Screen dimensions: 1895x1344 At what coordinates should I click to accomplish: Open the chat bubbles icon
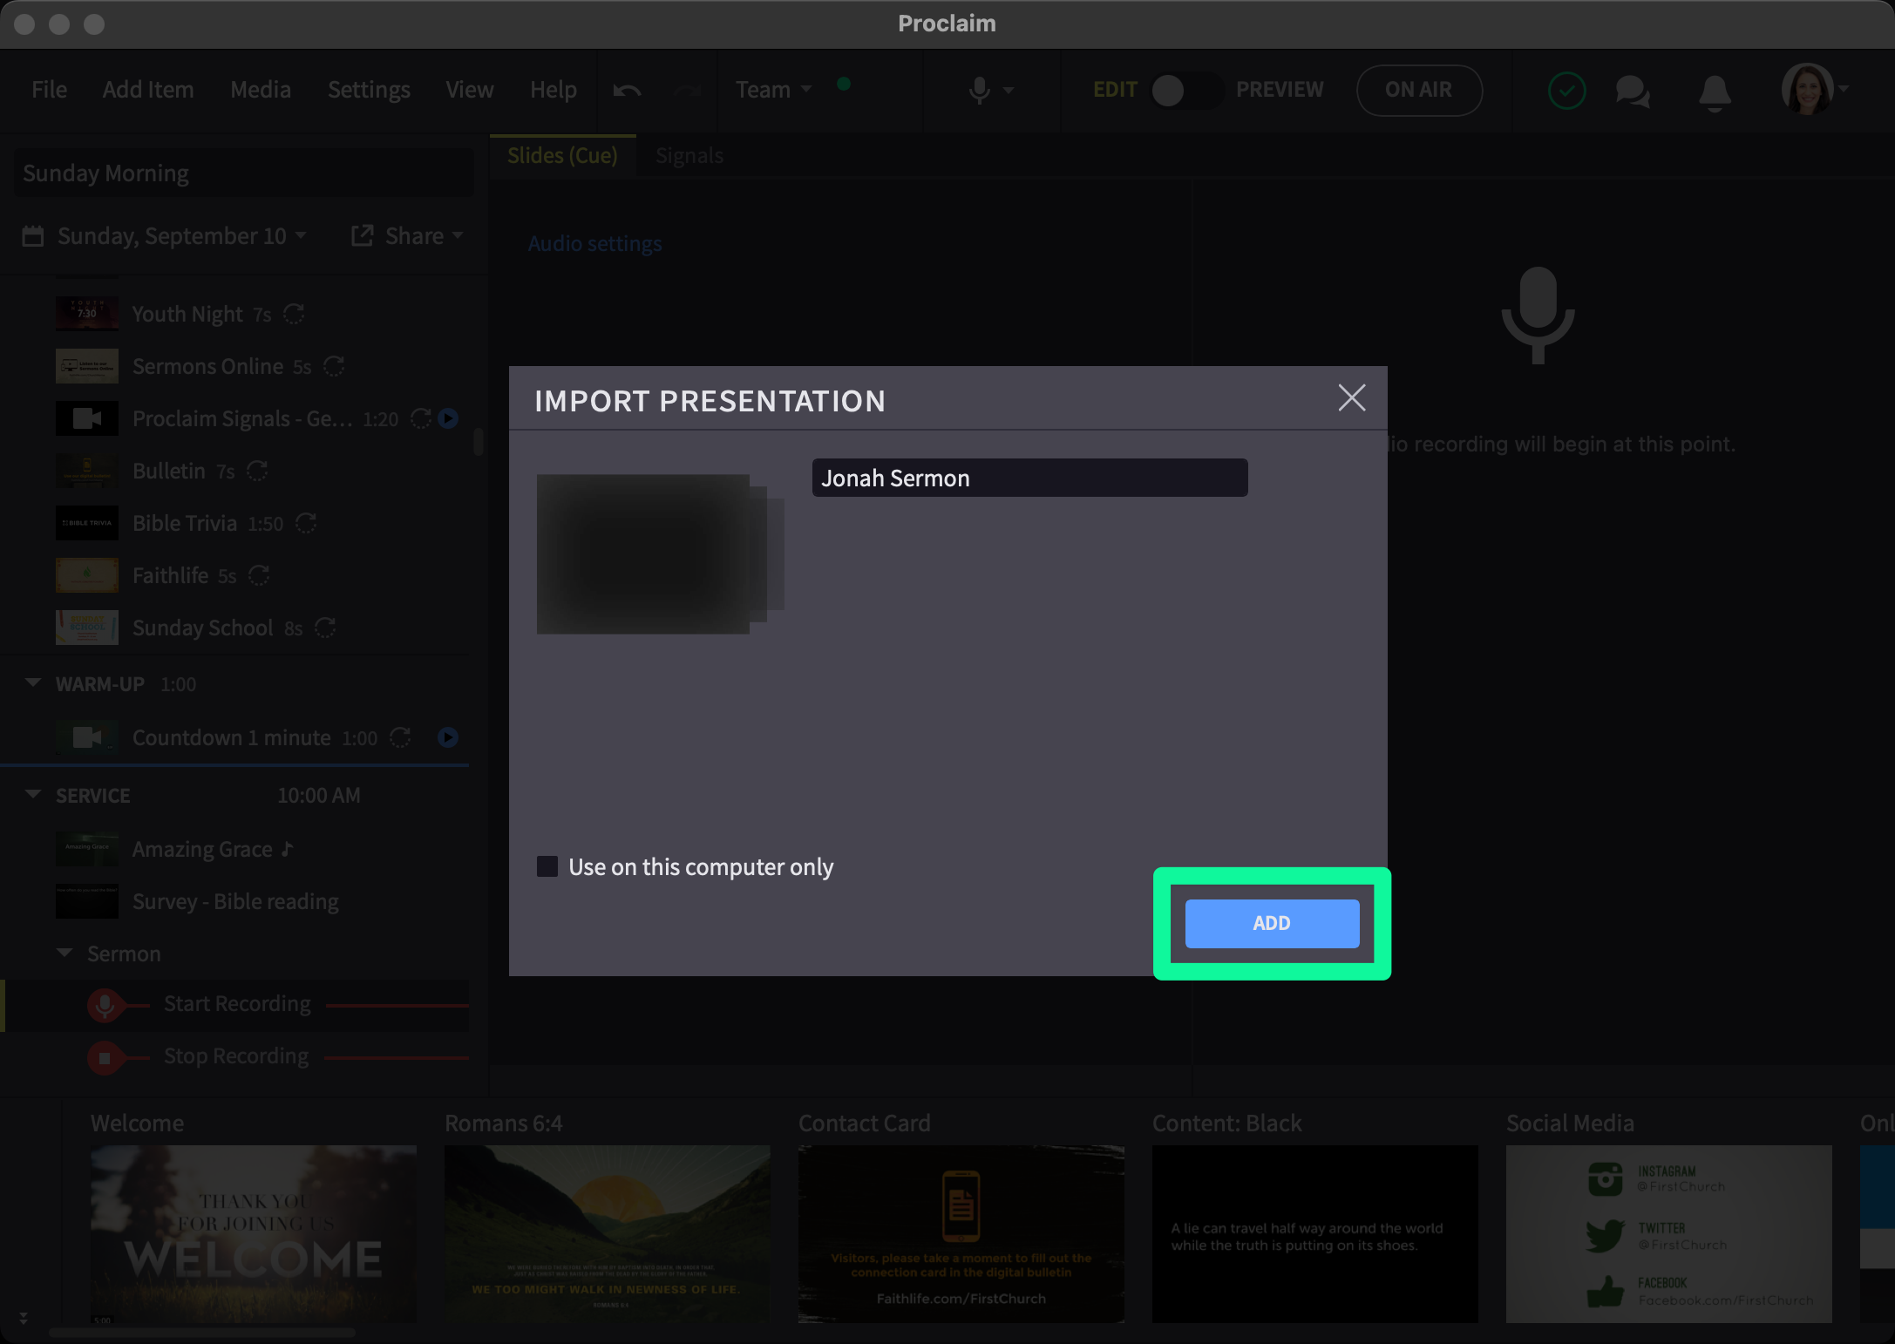(x=1633, y=91)
